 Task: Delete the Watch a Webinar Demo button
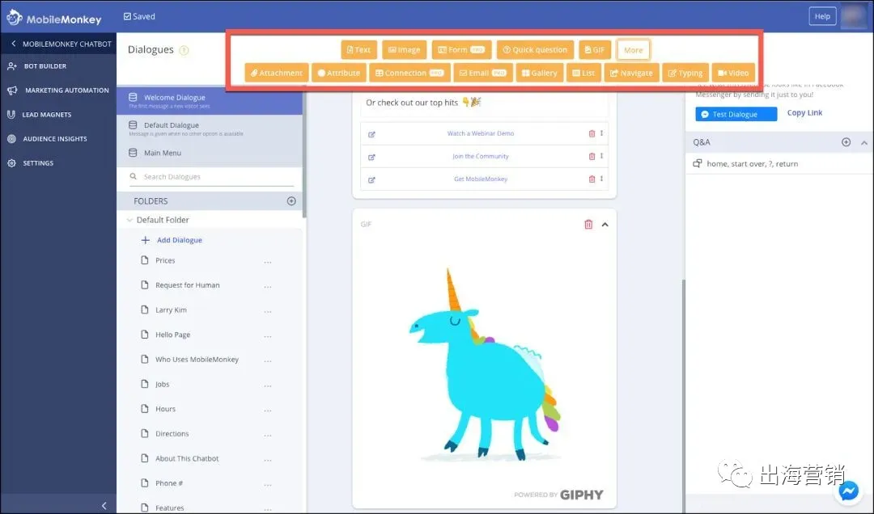click(x=592, y=133)
